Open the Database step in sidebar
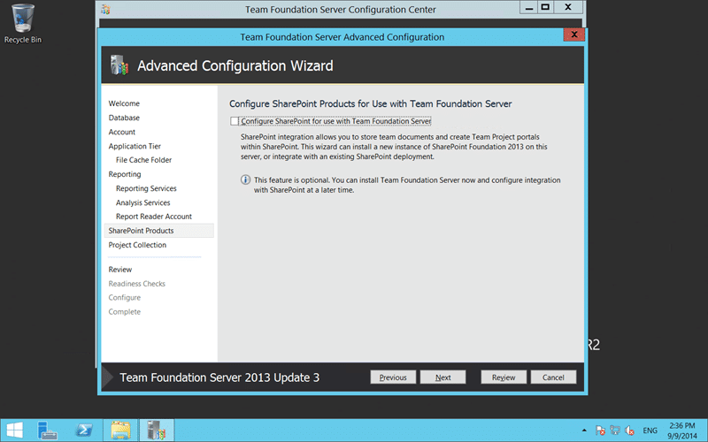Viewport: 708px width, 442px height. 124,118
